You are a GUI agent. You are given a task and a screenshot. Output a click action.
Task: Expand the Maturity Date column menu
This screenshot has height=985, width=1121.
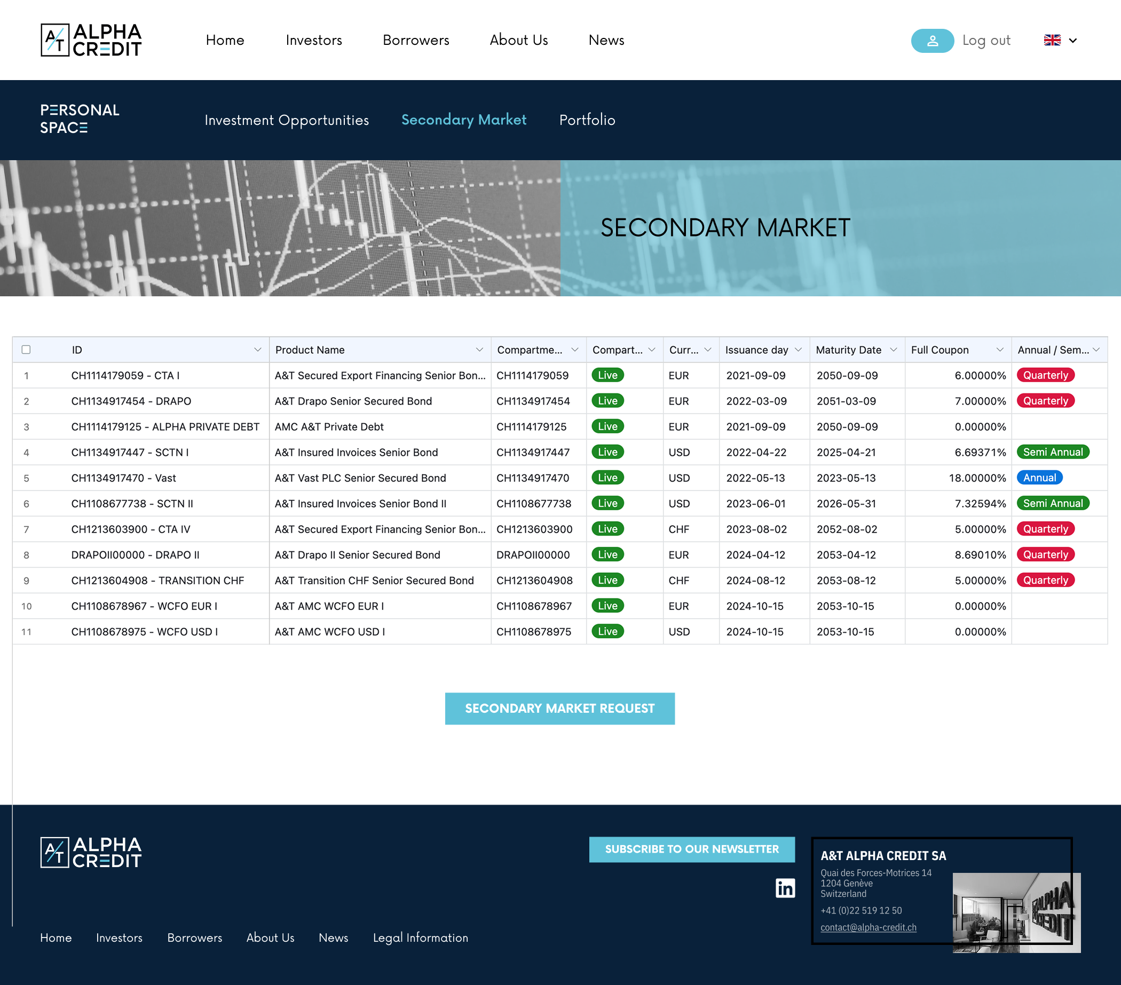[894, 349]
